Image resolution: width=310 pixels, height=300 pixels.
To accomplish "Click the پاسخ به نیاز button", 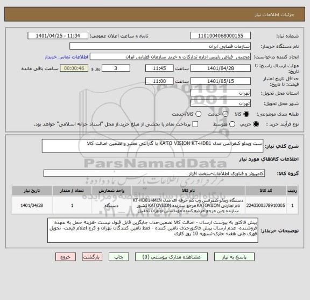I will click(234, 257).
